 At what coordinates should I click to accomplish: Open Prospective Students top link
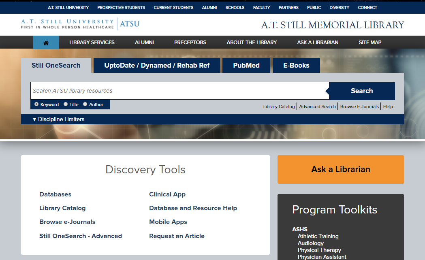pos(121,8)
